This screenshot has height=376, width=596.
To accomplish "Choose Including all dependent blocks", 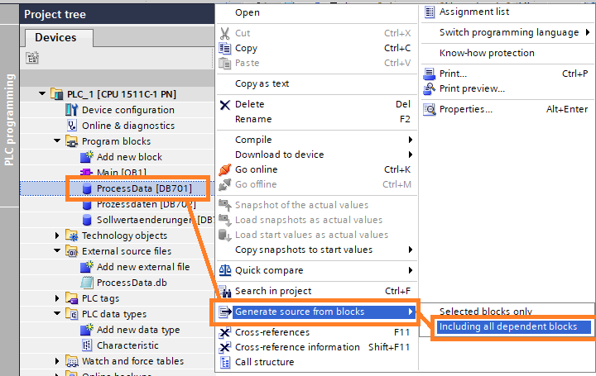I will coord(508,327).
